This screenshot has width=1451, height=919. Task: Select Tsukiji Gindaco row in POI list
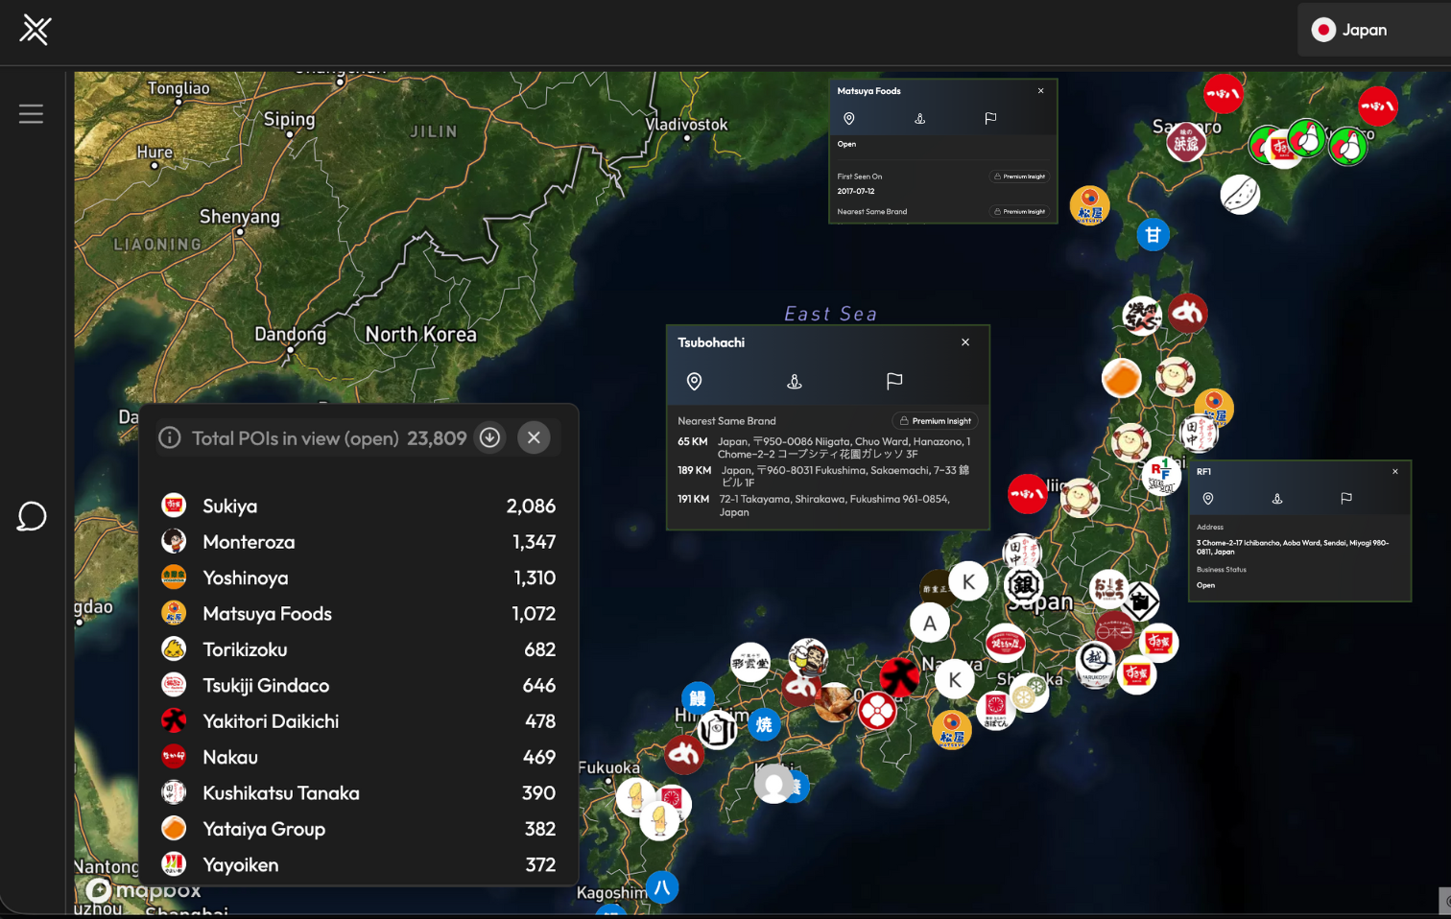358,685
